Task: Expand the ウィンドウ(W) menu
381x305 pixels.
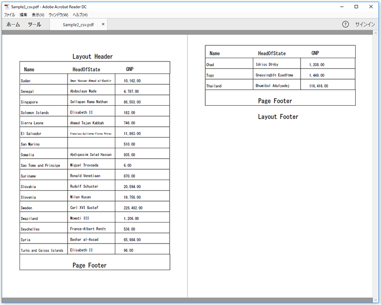Action: (x=58, y=15)
